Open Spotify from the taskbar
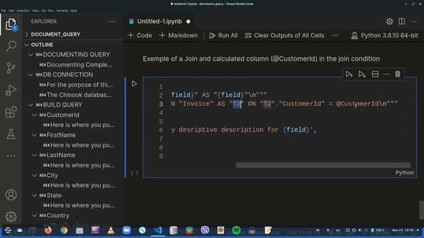The image size is (424, 238). pos(236,230)
